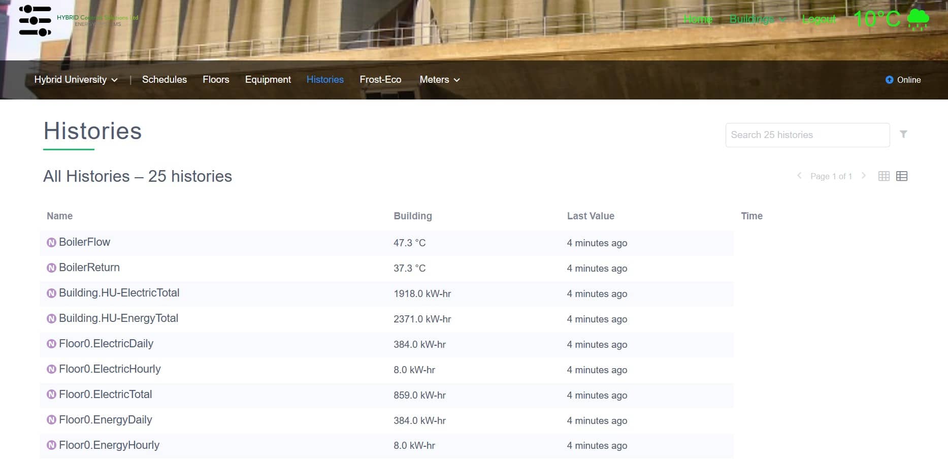
Task: Switch to grid view layout
Action: pyautogui.click(x=884, y=176)
